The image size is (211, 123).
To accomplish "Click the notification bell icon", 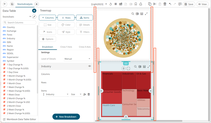I will coord(141,4).
